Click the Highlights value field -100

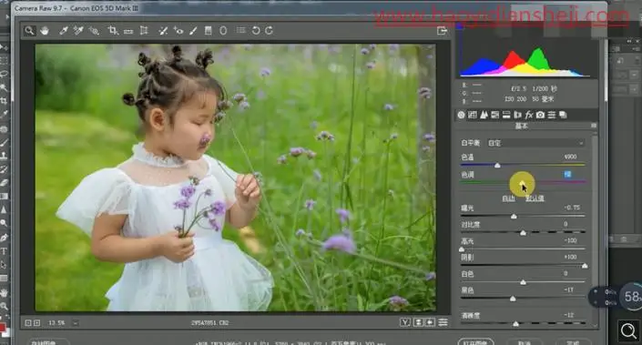point(570,240)
